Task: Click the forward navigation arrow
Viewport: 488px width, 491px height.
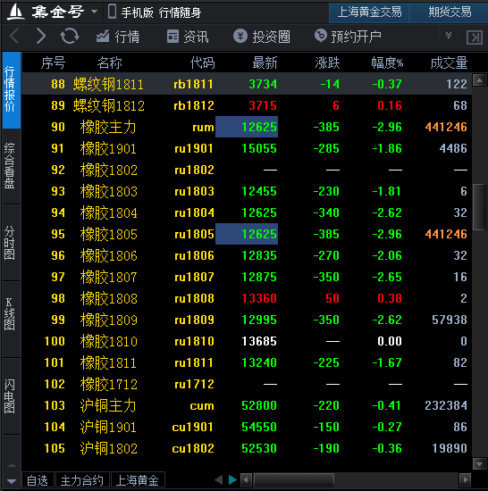Action: [41, 36]
